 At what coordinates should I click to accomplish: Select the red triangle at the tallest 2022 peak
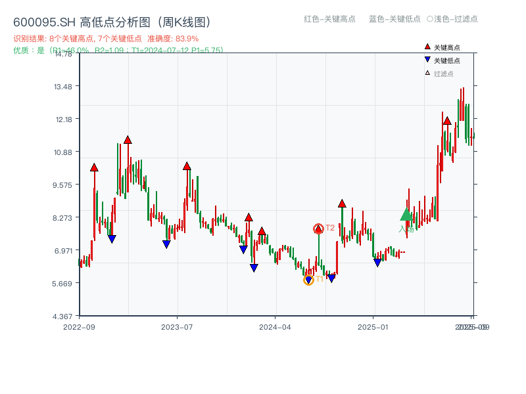point(128,138)
